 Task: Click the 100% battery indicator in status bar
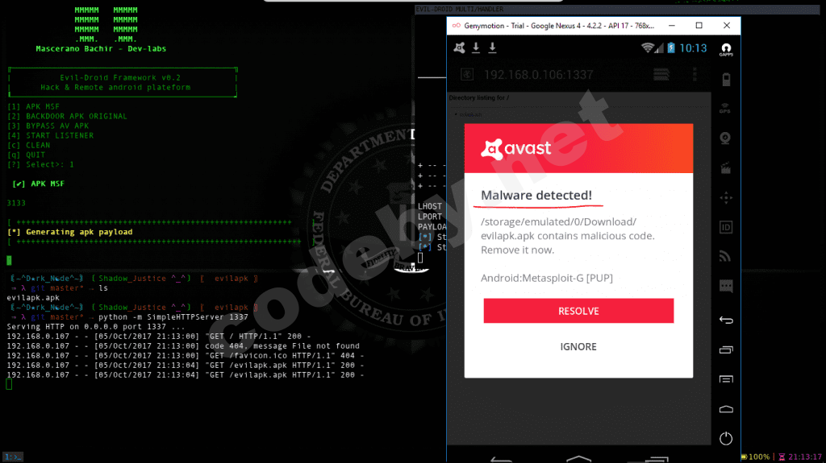pyautogui.click(x=755, y=457)
